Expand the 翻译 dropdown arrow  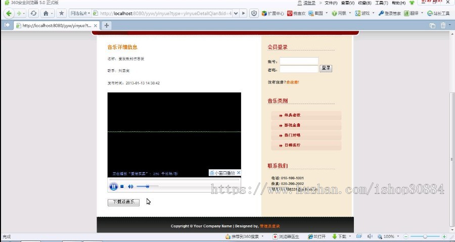(422, 13)
